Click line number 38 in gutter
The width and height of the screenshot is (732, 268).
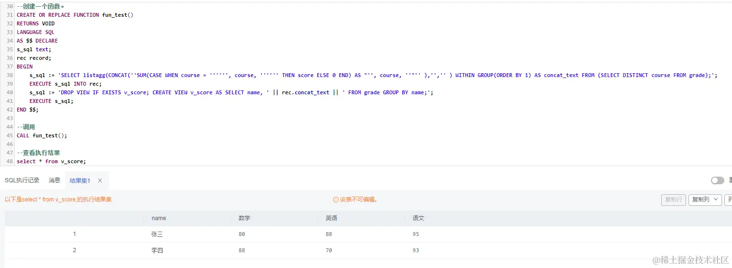[x=10, y=75]
